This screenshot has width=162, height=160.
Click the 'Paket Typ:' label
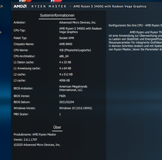[20, 38]
